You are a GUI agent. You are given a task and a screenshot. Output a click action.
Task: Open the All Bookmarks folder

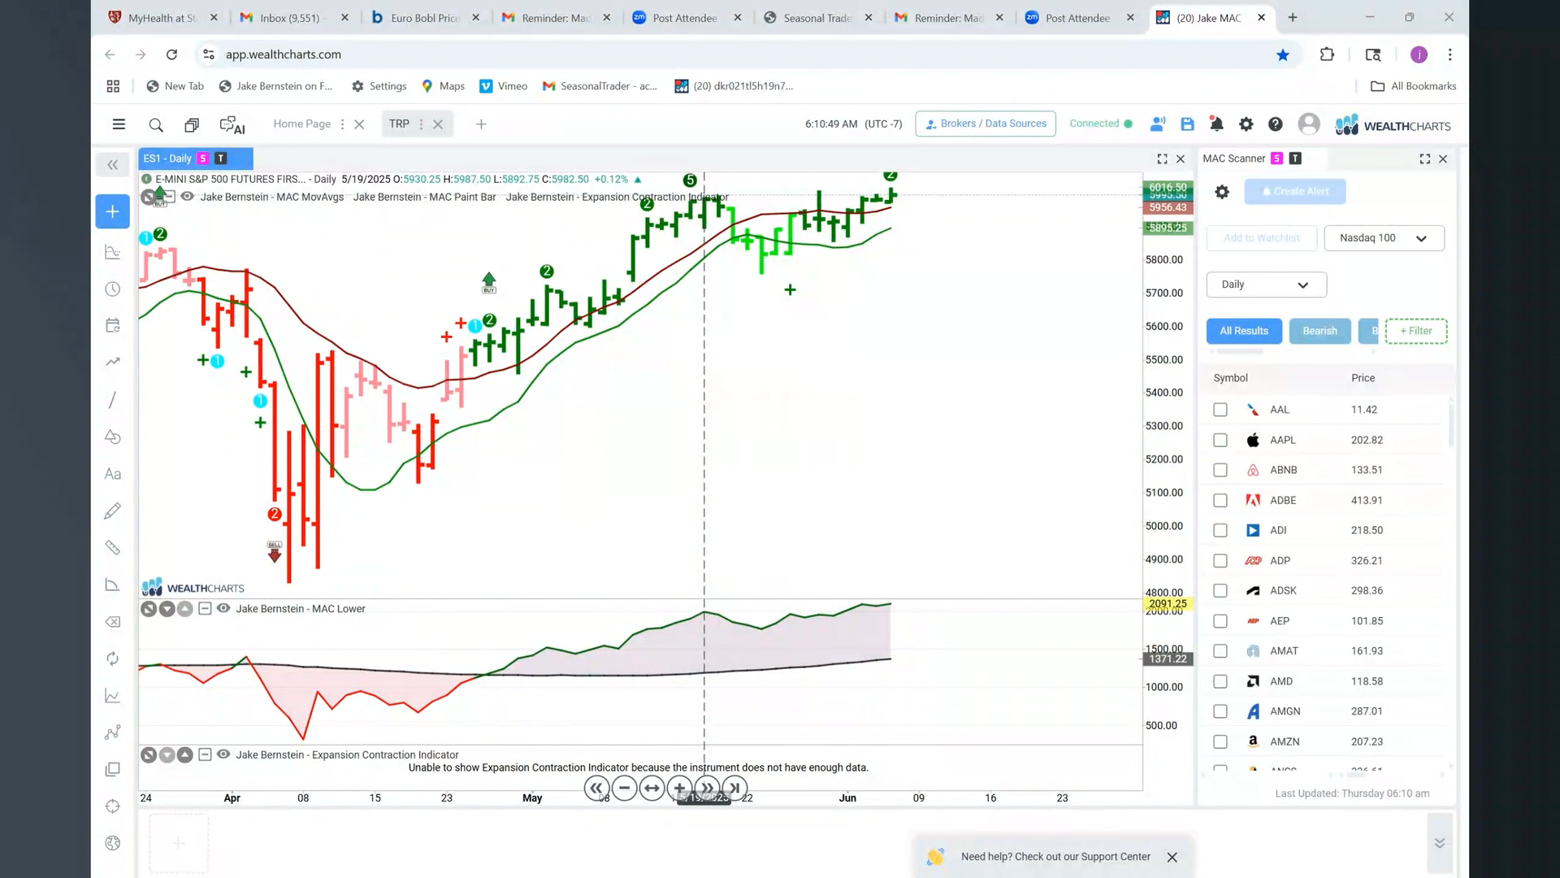[x=1414, y=86]
